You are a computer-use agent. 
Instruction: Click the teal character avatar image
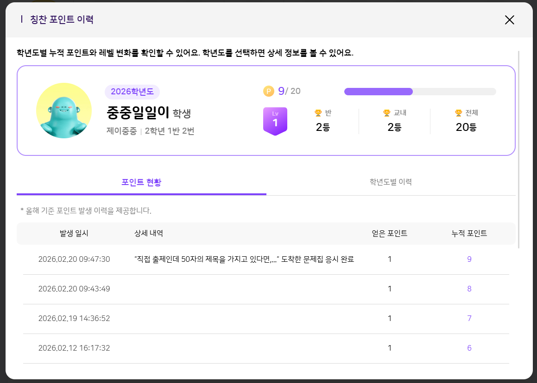(64, 111)
